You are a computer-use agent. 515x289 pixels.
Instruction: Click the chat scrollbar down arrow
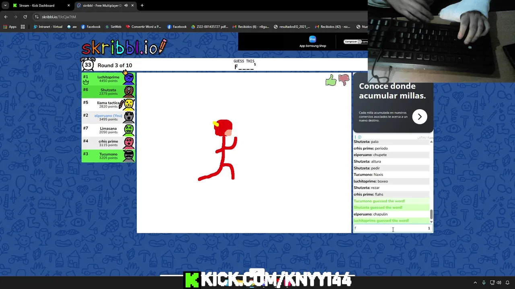click(431, 222)
